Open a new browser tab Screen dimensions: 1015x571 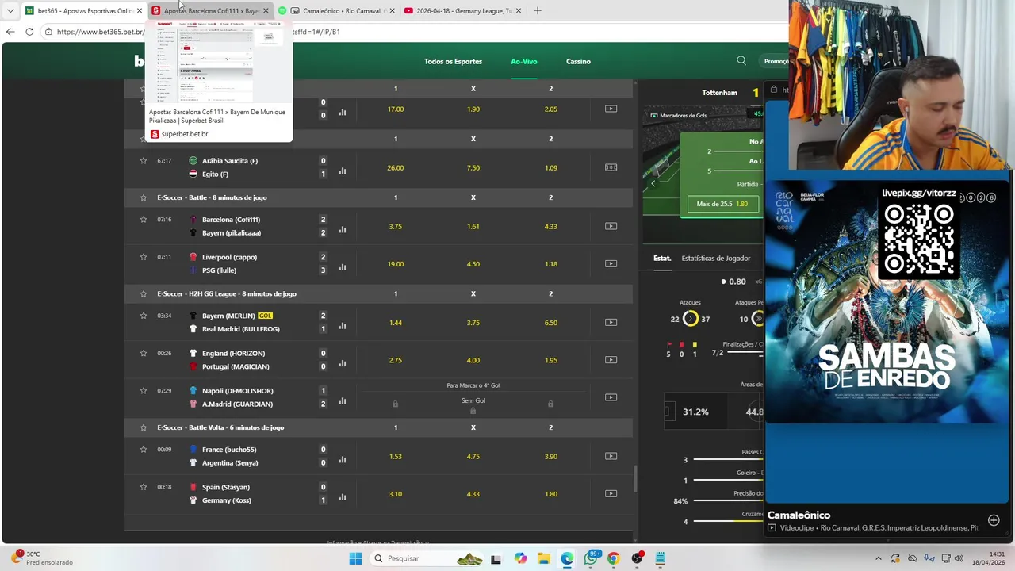click(x=538, y=11)
